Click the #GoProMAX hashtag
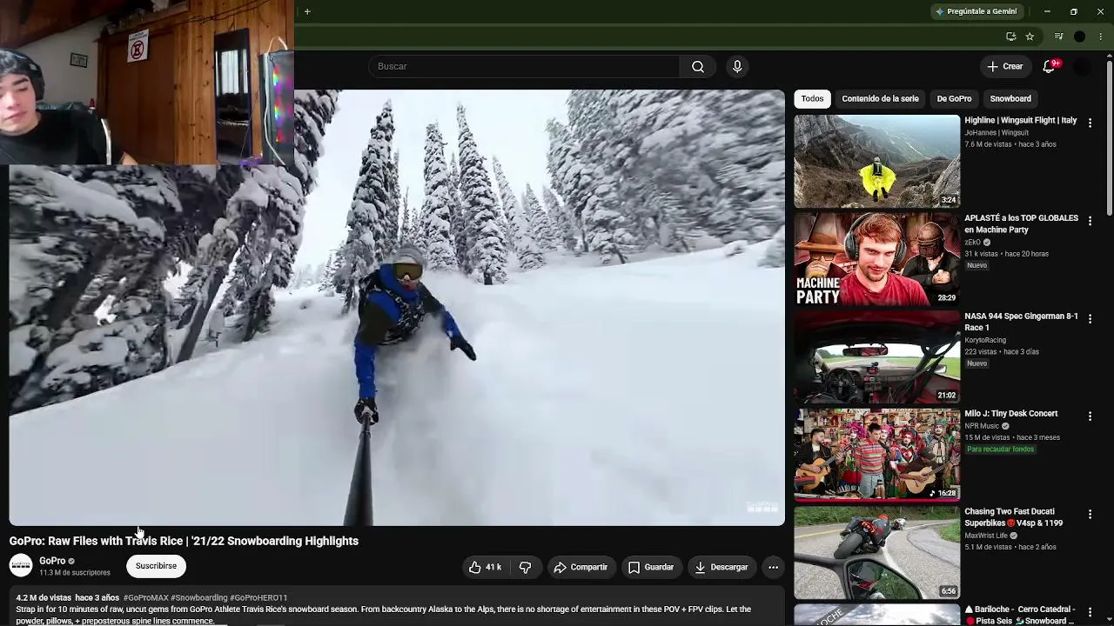 pos(145,598)
